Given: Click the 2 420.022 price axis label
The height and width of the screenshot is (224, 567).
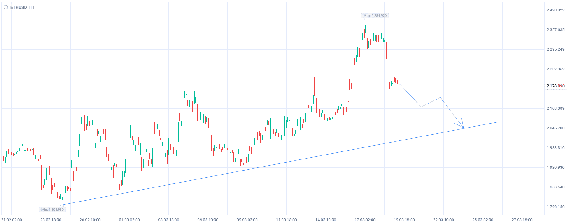Looking at the screenshot, I should [555, 10].
